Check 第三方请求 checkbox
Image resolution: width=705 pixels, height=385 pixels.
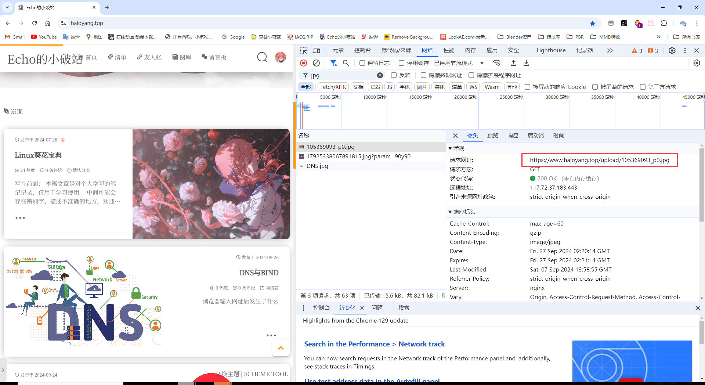(643, 87)
